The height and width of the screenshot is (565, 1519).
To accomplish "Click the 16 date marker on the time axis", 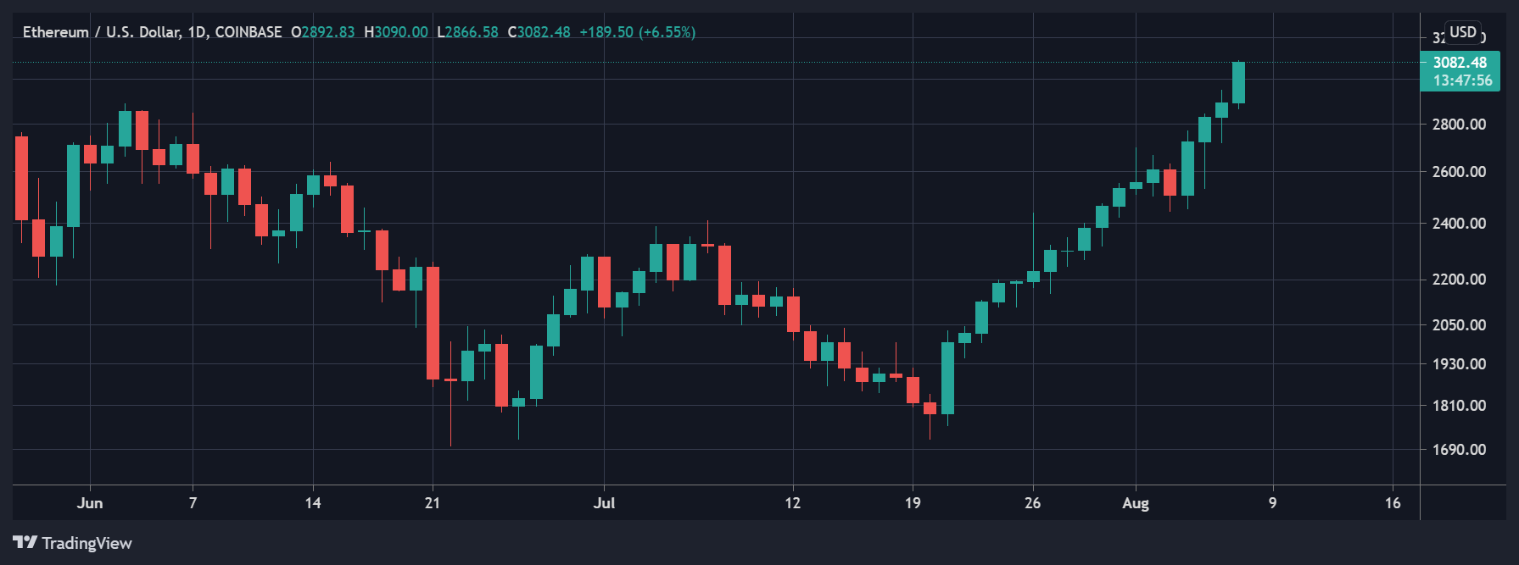I will [x=1393, y=503].
